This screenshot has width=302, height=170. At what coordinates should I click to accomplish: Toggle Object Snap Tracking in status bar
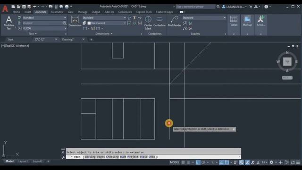[221, 162]
